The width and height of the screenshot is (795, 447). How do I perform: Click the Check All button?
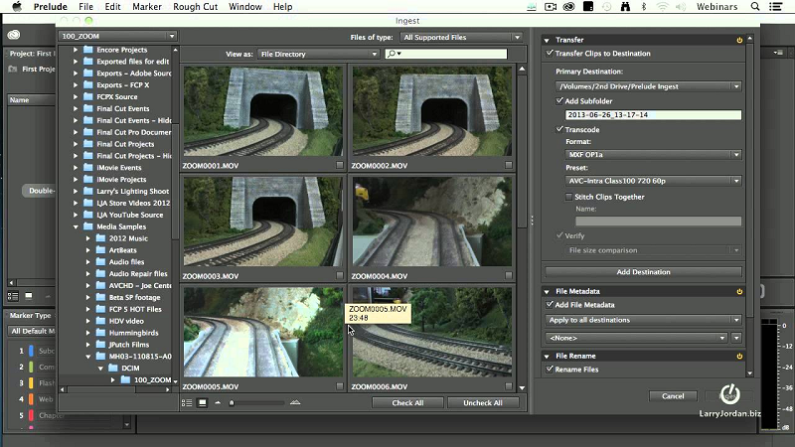coord(407,403)
